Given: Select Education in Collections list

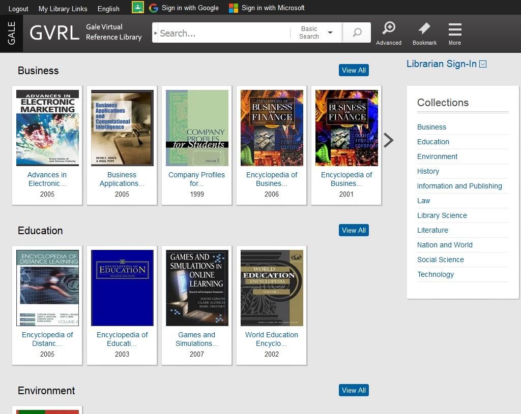Looking at the screenshot, I should (433, 142).
